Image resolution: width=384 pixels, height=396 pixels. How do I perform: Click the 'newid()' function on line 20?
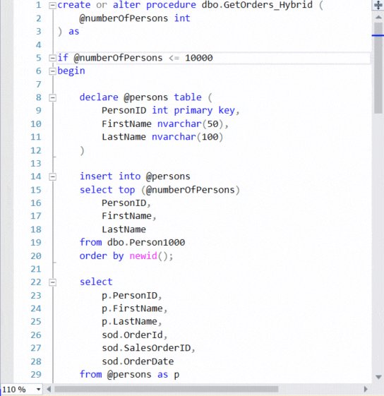148,256
